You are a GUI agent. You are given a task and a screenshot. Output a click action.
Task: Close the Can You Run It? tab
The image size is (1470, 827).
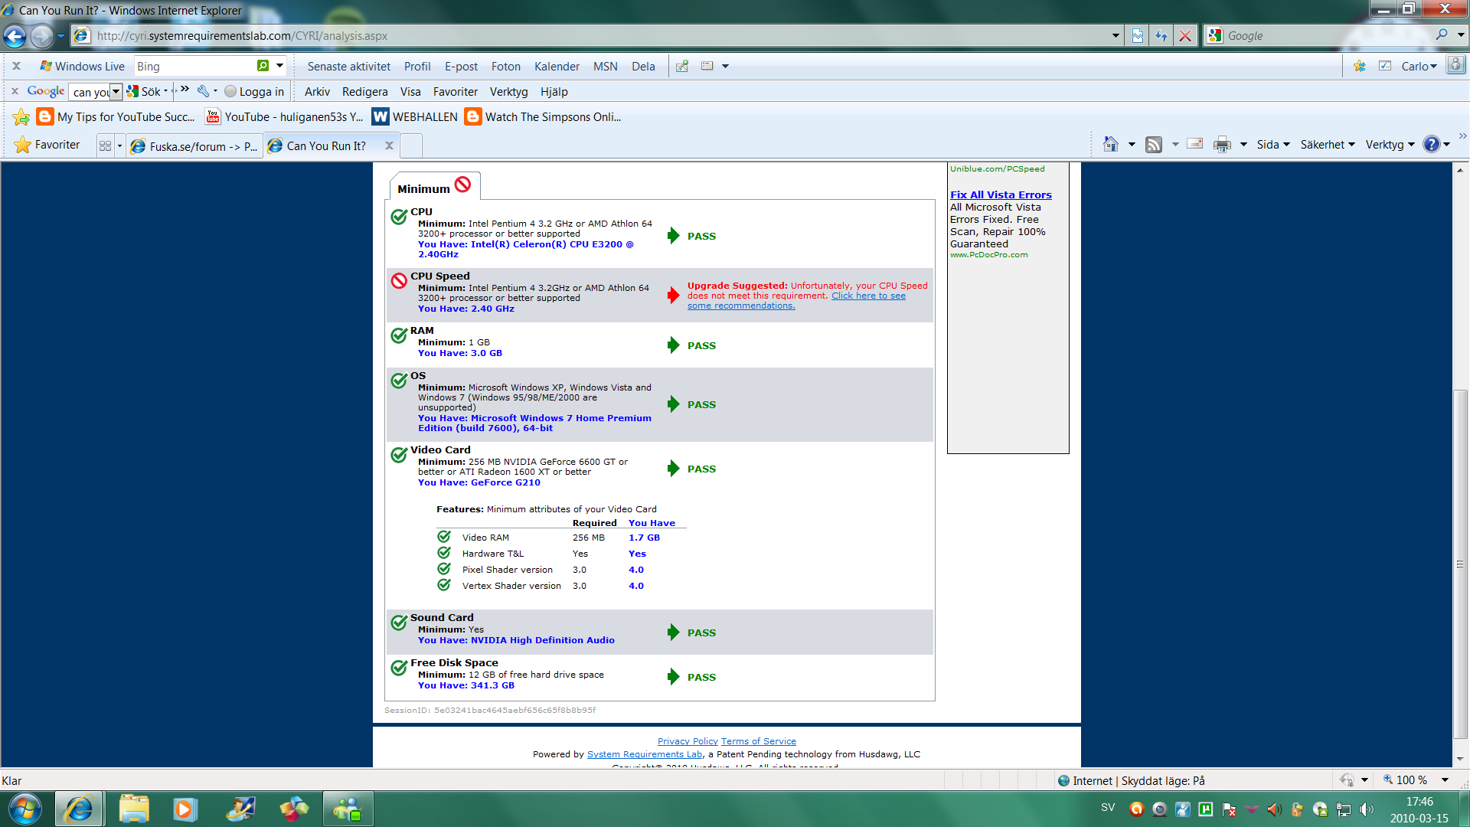[x=389, y=145]
